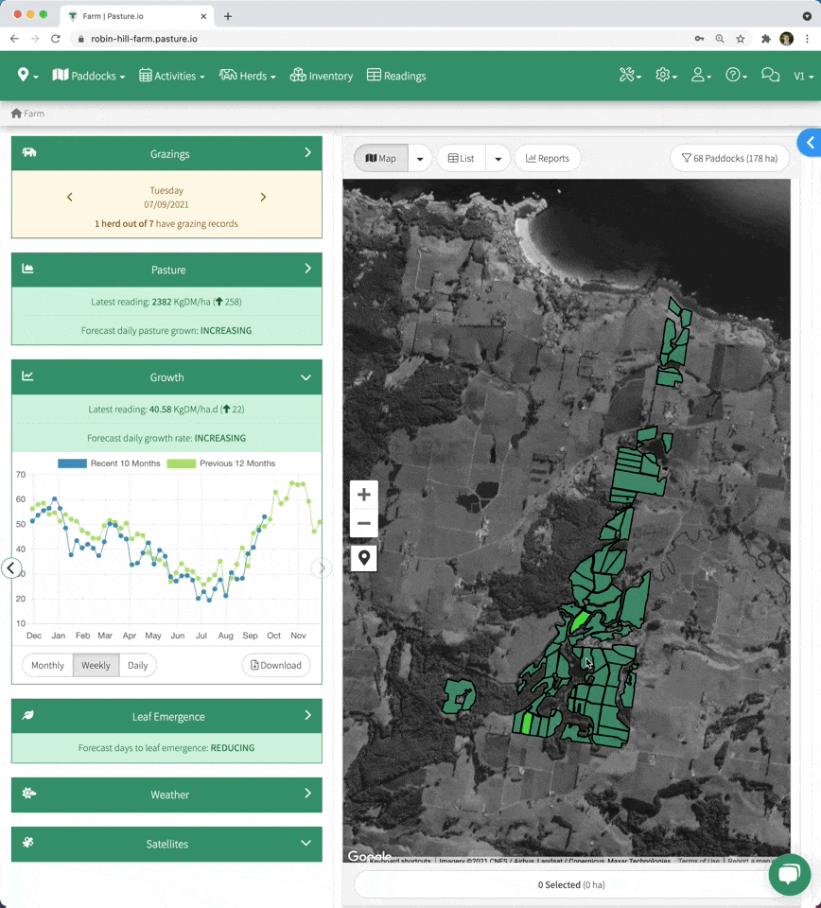
Task: Open the user account icon menu
Action: click(700, 74)
